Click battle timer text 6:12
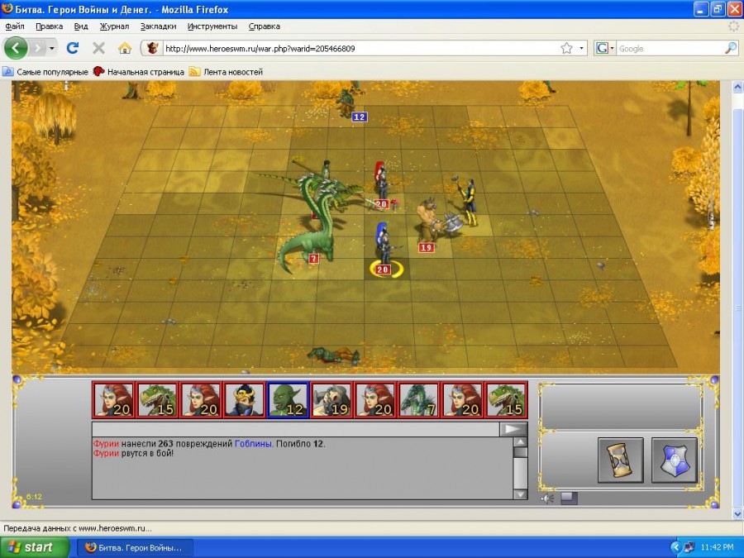 pos(34,497)
